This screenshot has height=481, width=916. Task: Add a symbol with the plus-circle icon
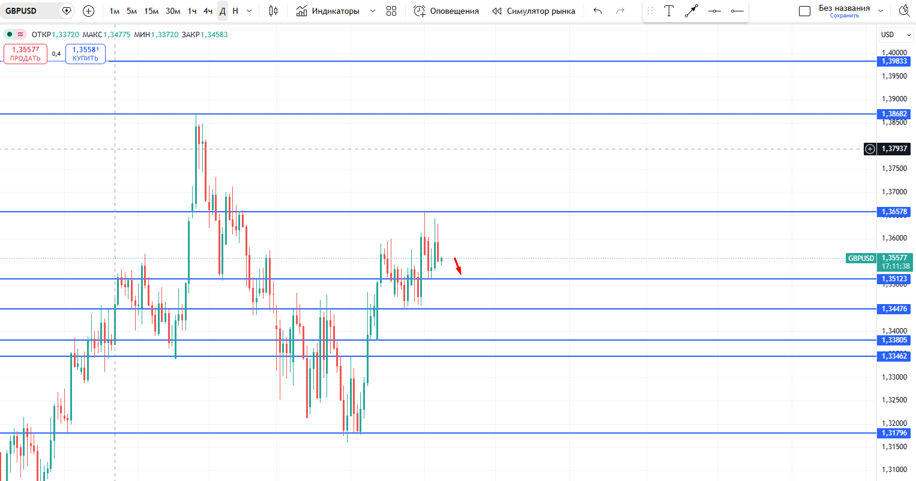[x=88, y=11]
